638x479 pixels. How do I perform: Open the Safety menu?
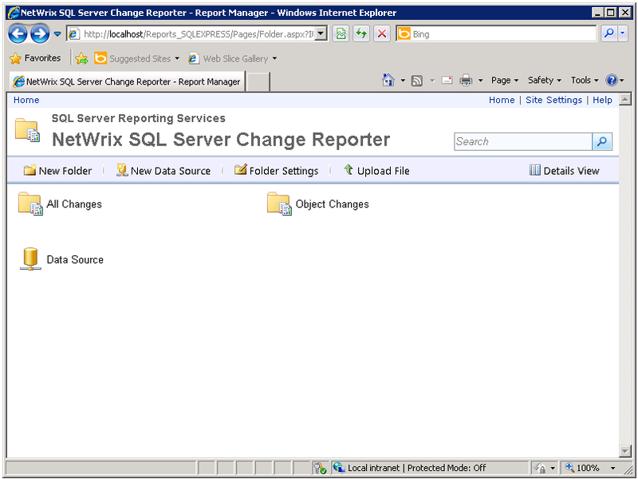pyautogui.click(x=545, y=81)
